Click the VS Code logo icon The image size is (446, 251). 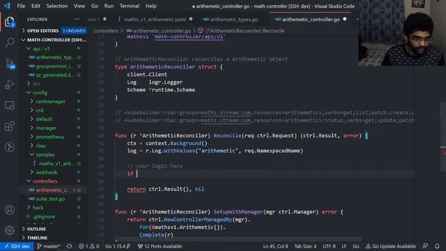pos(7,6)
